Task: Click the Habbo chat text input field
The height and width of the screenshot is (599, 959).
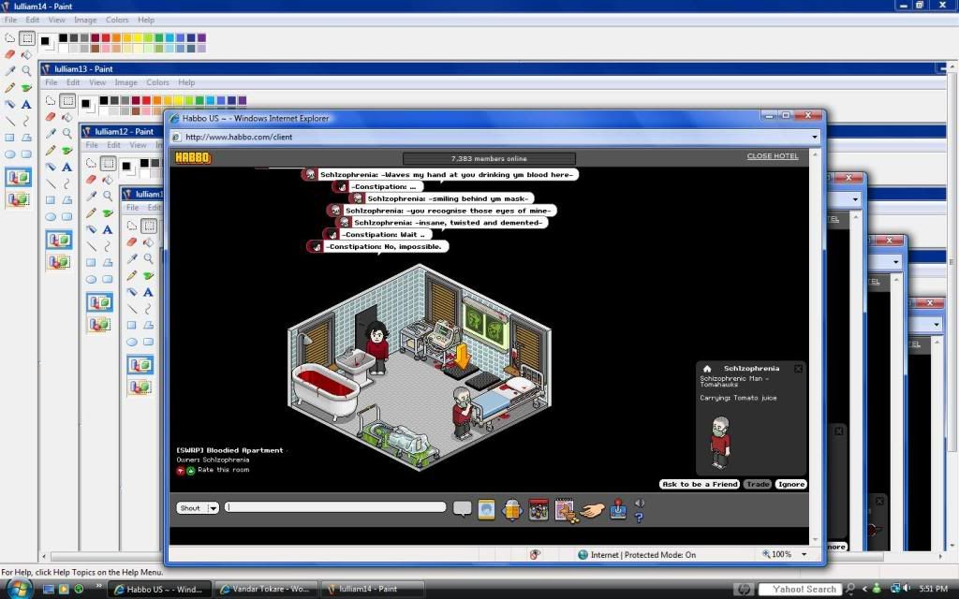Action: [x=335, y=507]
